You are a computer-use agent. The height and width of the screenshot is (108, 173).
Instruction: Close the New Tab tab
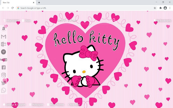[x=34, y=2]
